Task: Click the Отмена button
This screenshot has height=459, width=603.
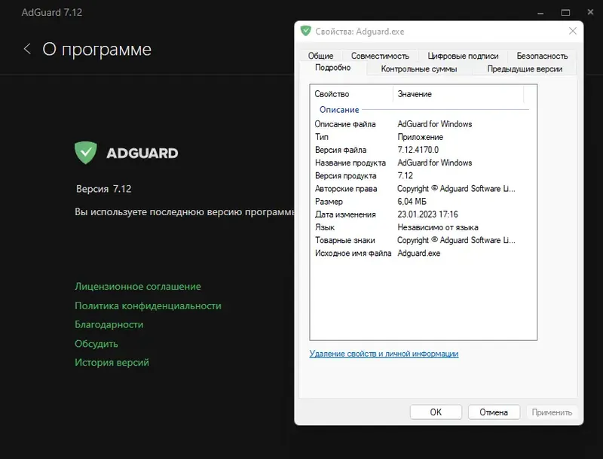Action: click(x=494, y=412)
